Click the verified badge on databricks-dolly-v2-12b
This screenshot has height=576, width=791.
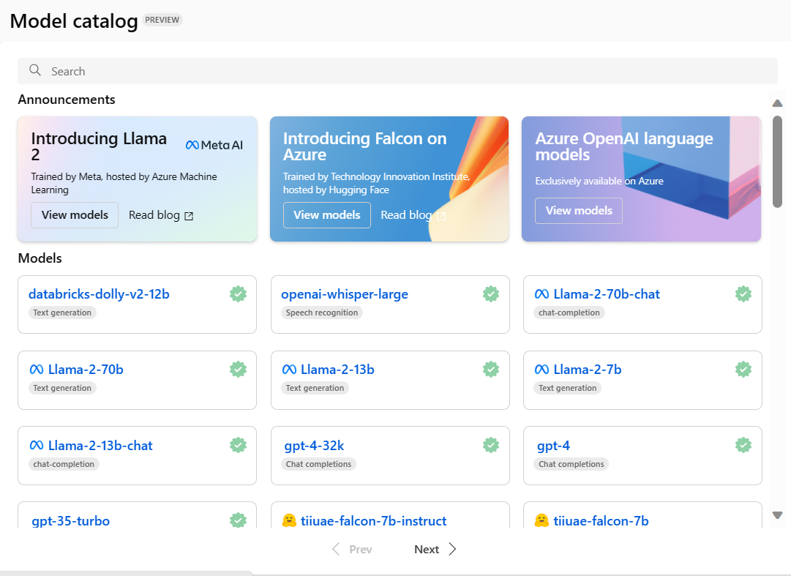tap(238, 293)
